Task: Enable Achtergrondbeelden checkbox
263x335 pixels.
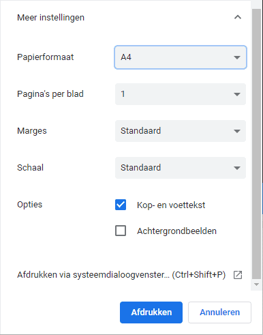Action: click(x=121, y=231)
